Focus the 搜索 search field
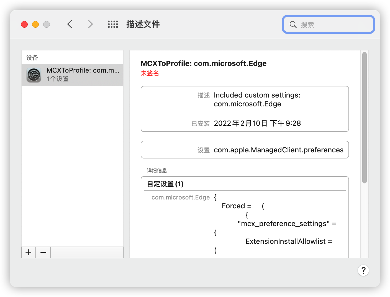The height and width of the screenshot is (297, 390). [329, 24]
